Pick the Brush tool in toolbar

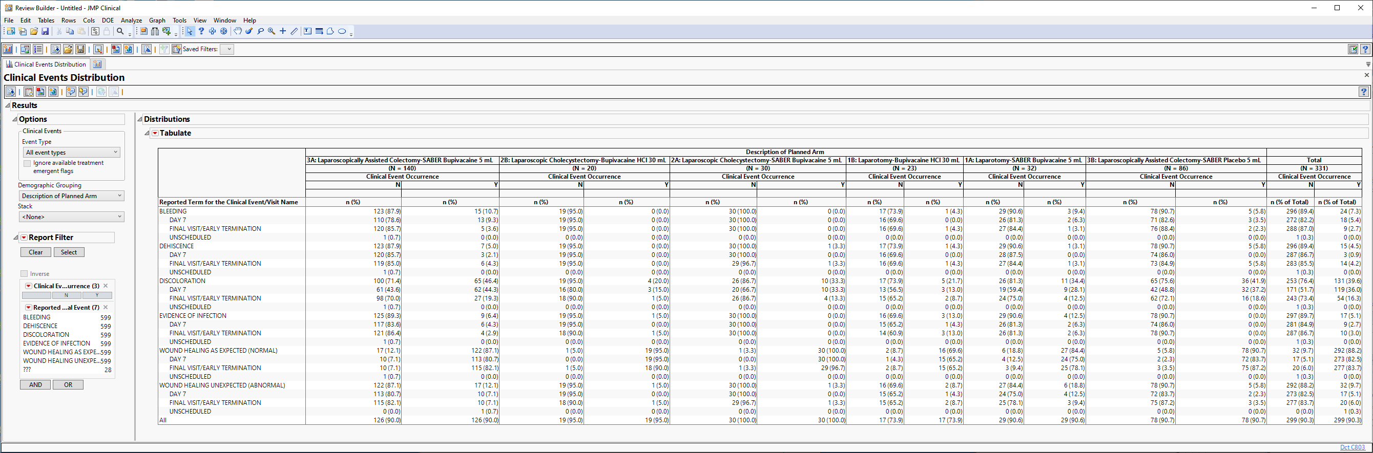tap(249, 31)
